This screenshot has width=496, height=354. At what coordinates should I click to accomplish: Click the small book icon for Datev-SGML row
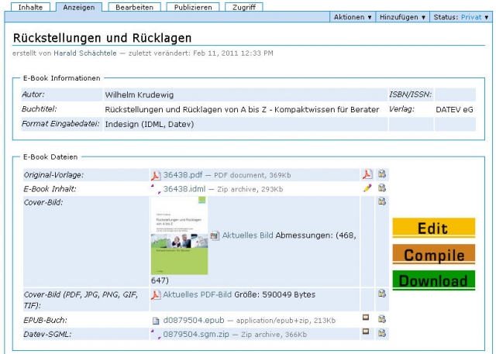point(367,333)
